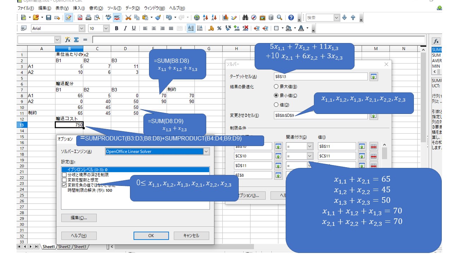Screen dimensions: 452x254
Task: Click the Export as PDF icon
Action: [x=80, y=17]
